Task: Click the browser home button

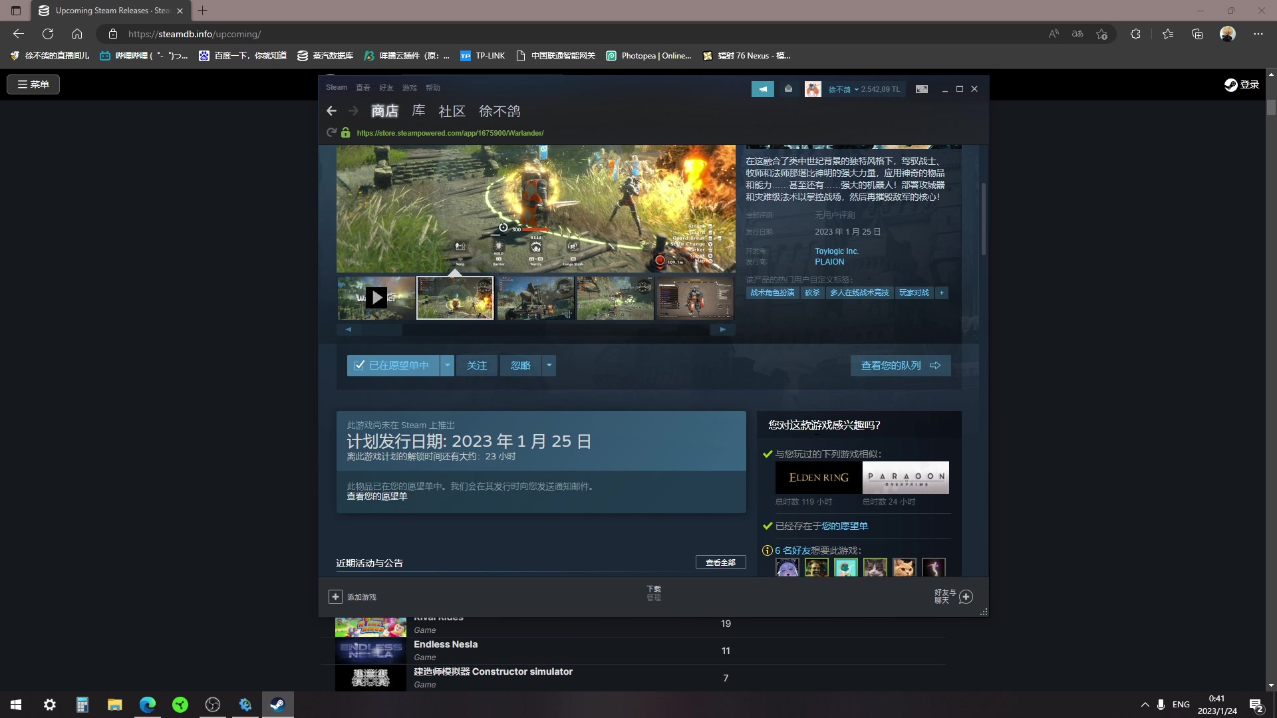Action: pos(77,34)
